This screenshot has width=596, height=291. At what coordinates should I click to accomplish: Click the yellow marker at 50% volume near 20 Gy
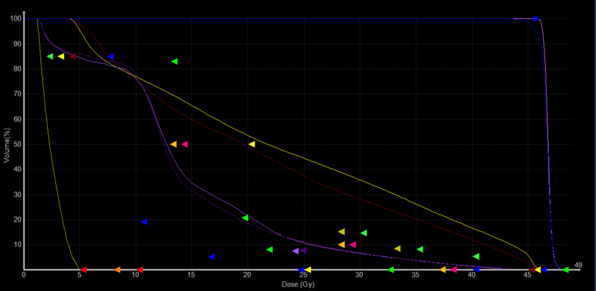[252, 144]
